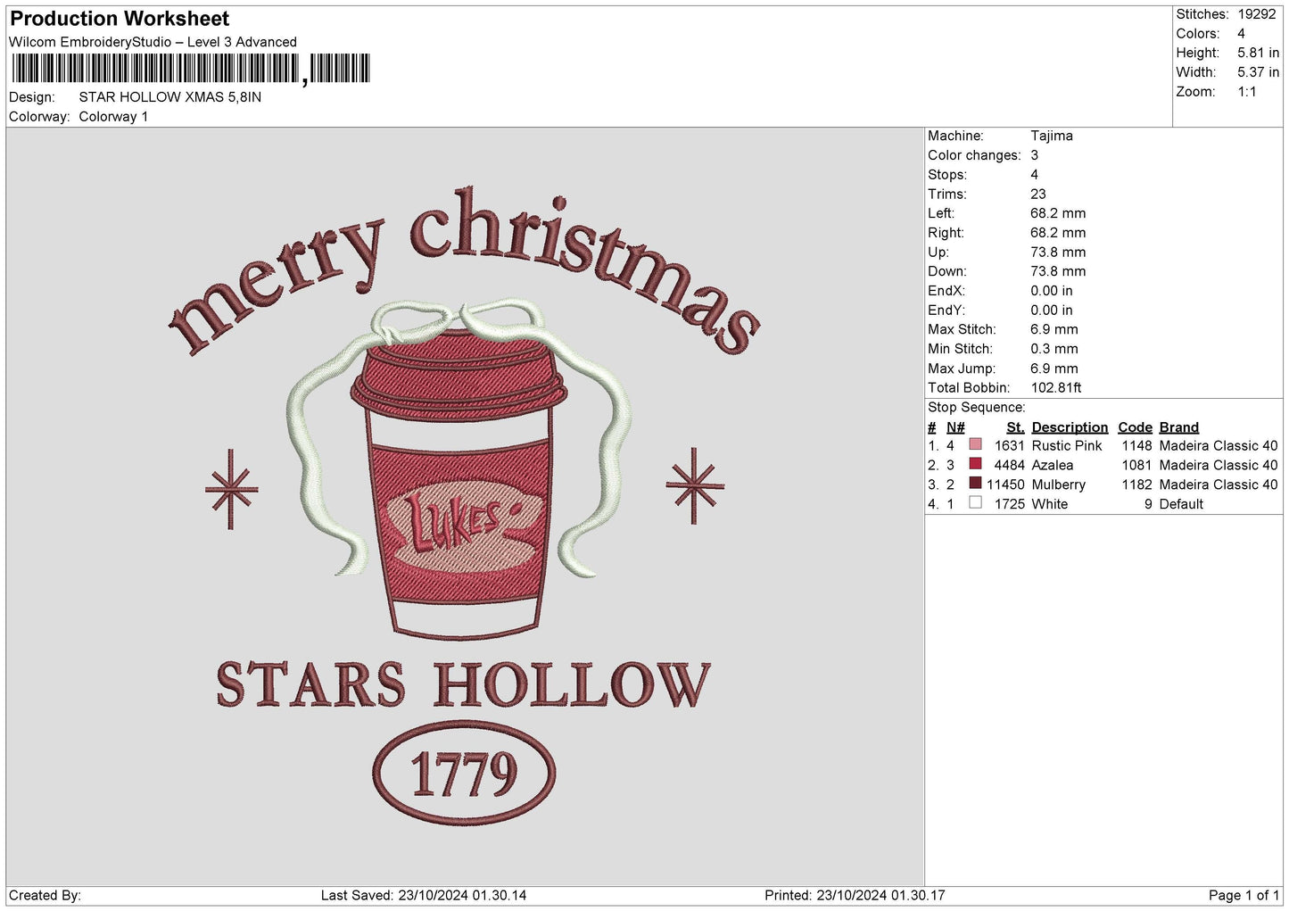The height and width of the screenshot is (911, 1289).
Task: Click thread code 1182
Action: (1136, 484)
